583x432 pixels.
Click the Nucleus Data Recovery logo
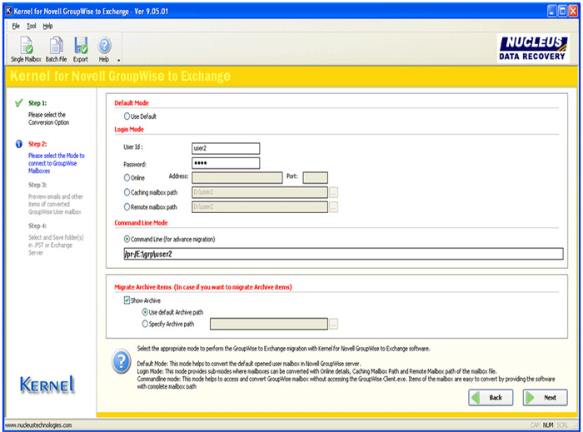[533, 48]
